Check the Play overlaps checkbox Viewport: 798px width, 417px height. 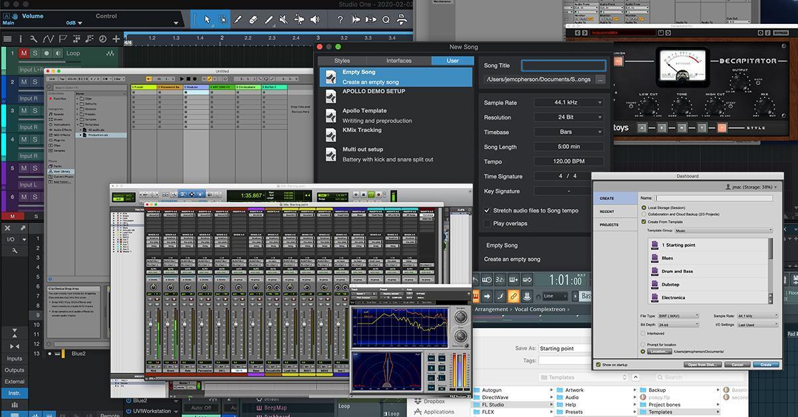coord(487,223)
